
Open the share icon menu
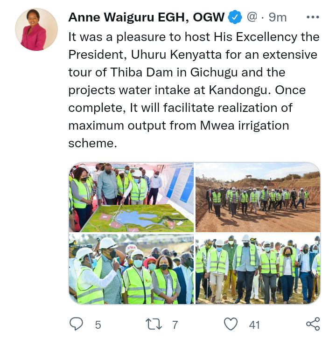pos(313,324)
